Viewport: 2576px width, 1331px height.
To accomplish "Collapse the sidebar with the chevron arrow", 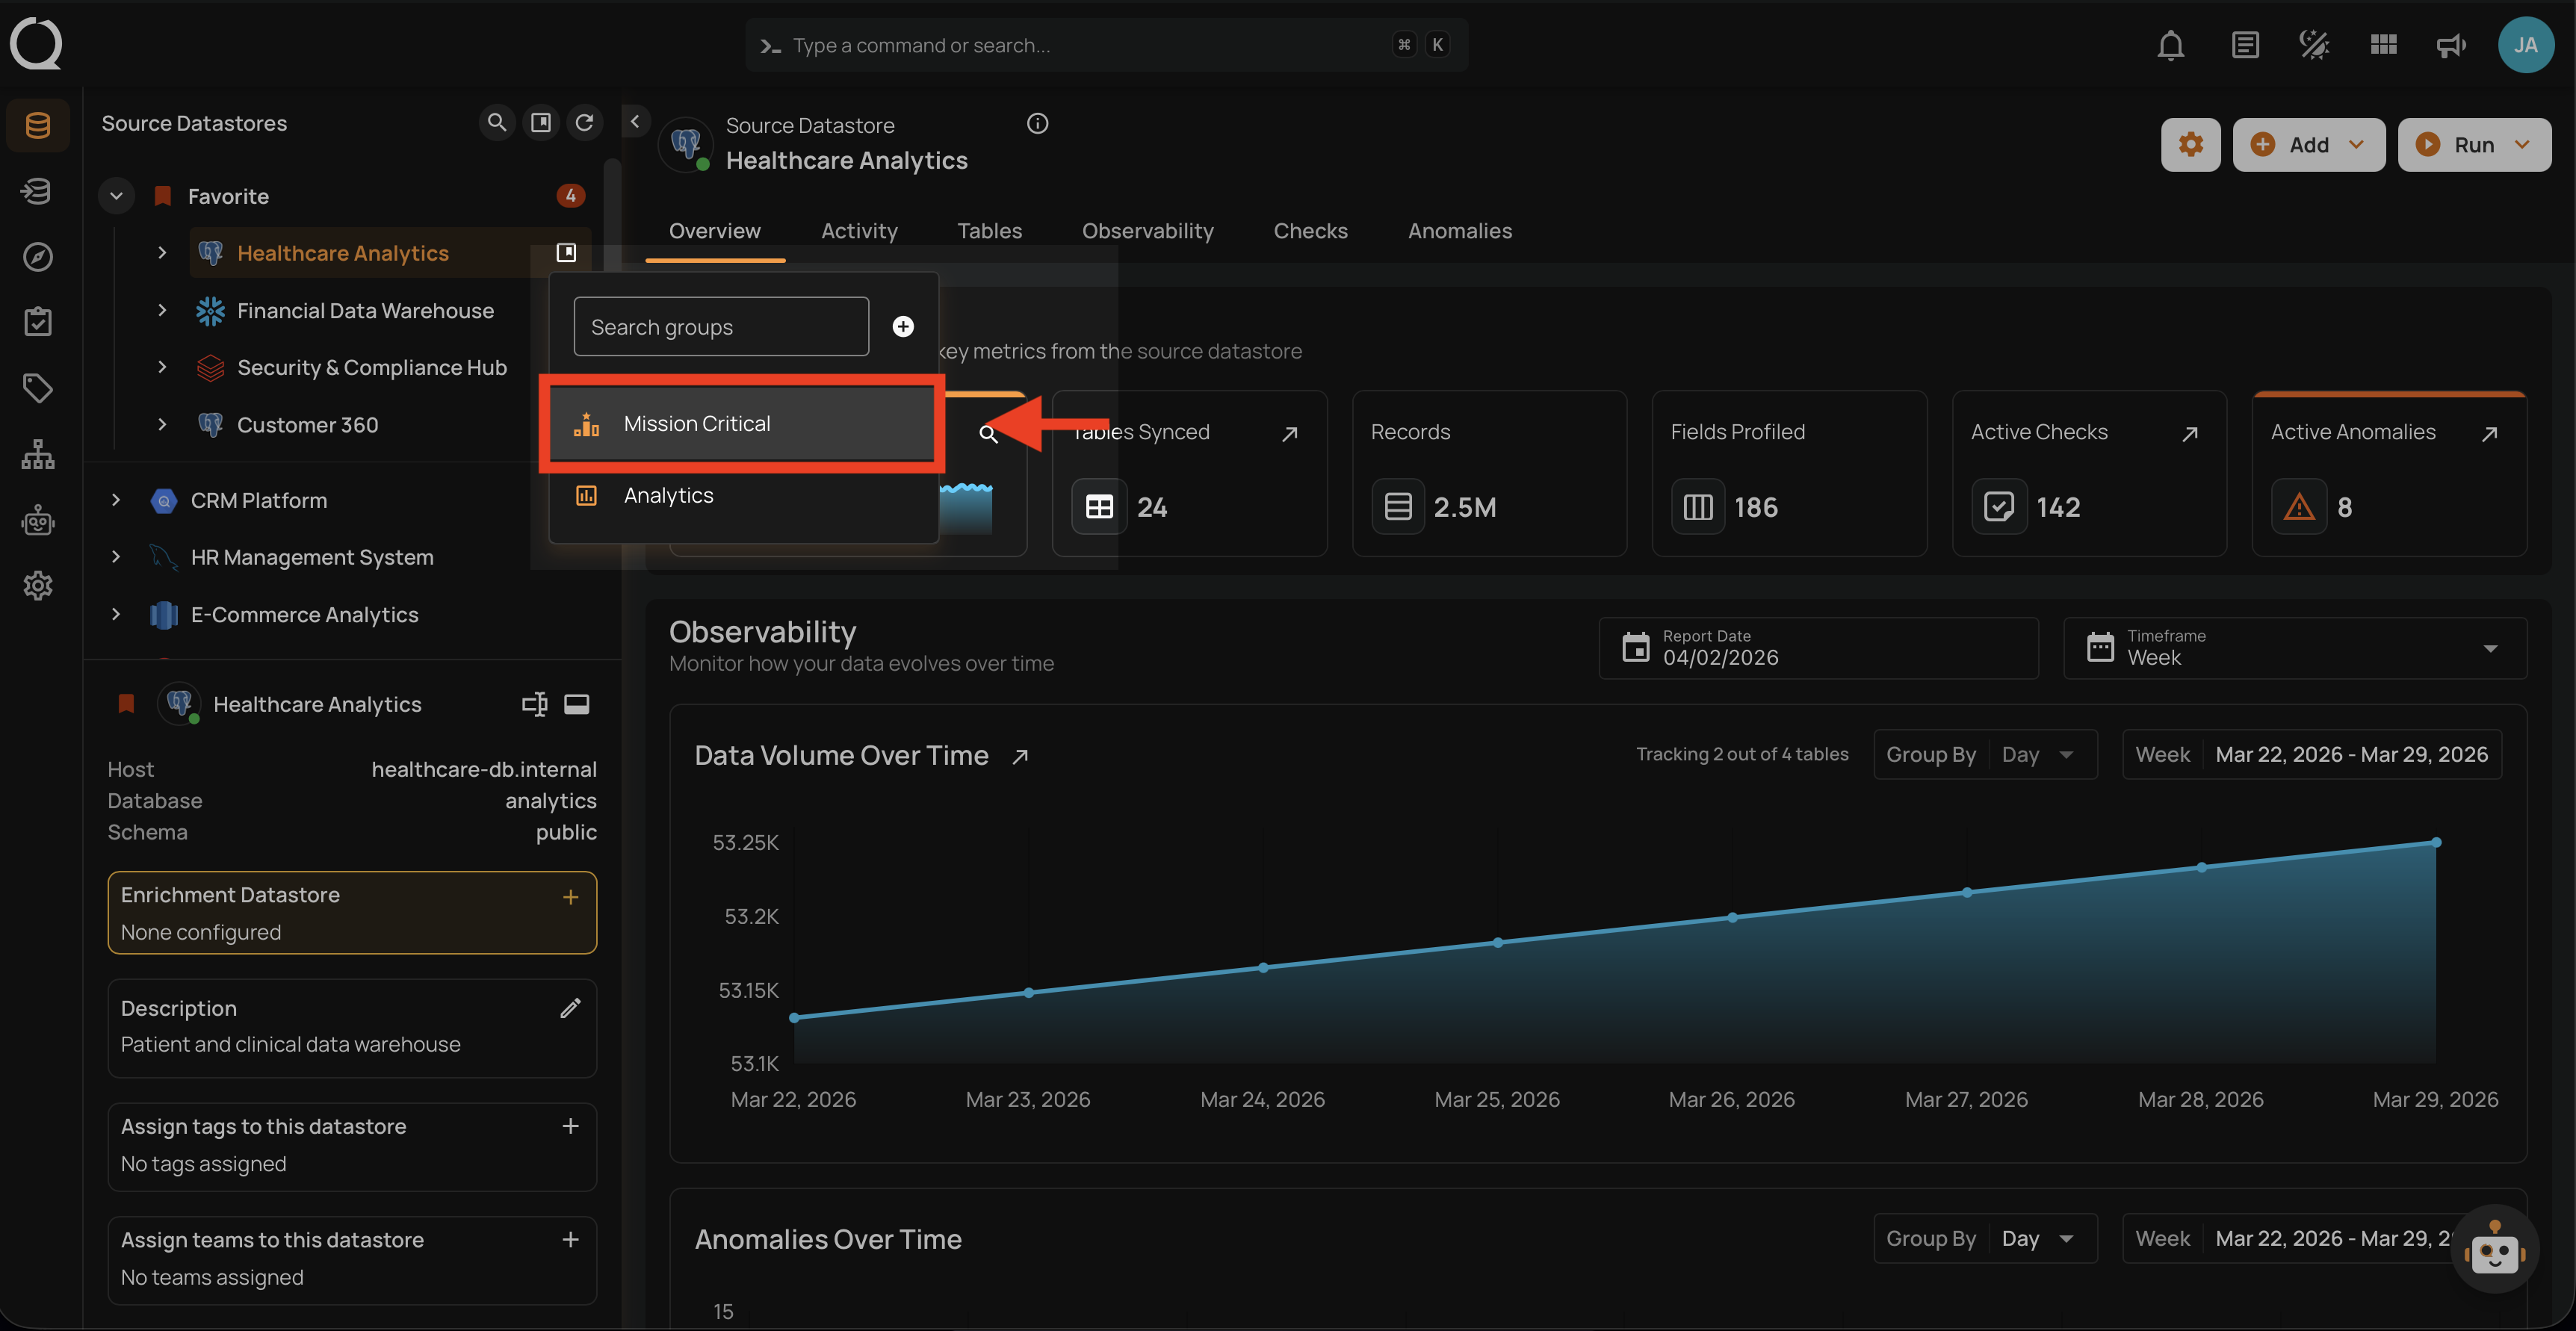I will (634, 121).
